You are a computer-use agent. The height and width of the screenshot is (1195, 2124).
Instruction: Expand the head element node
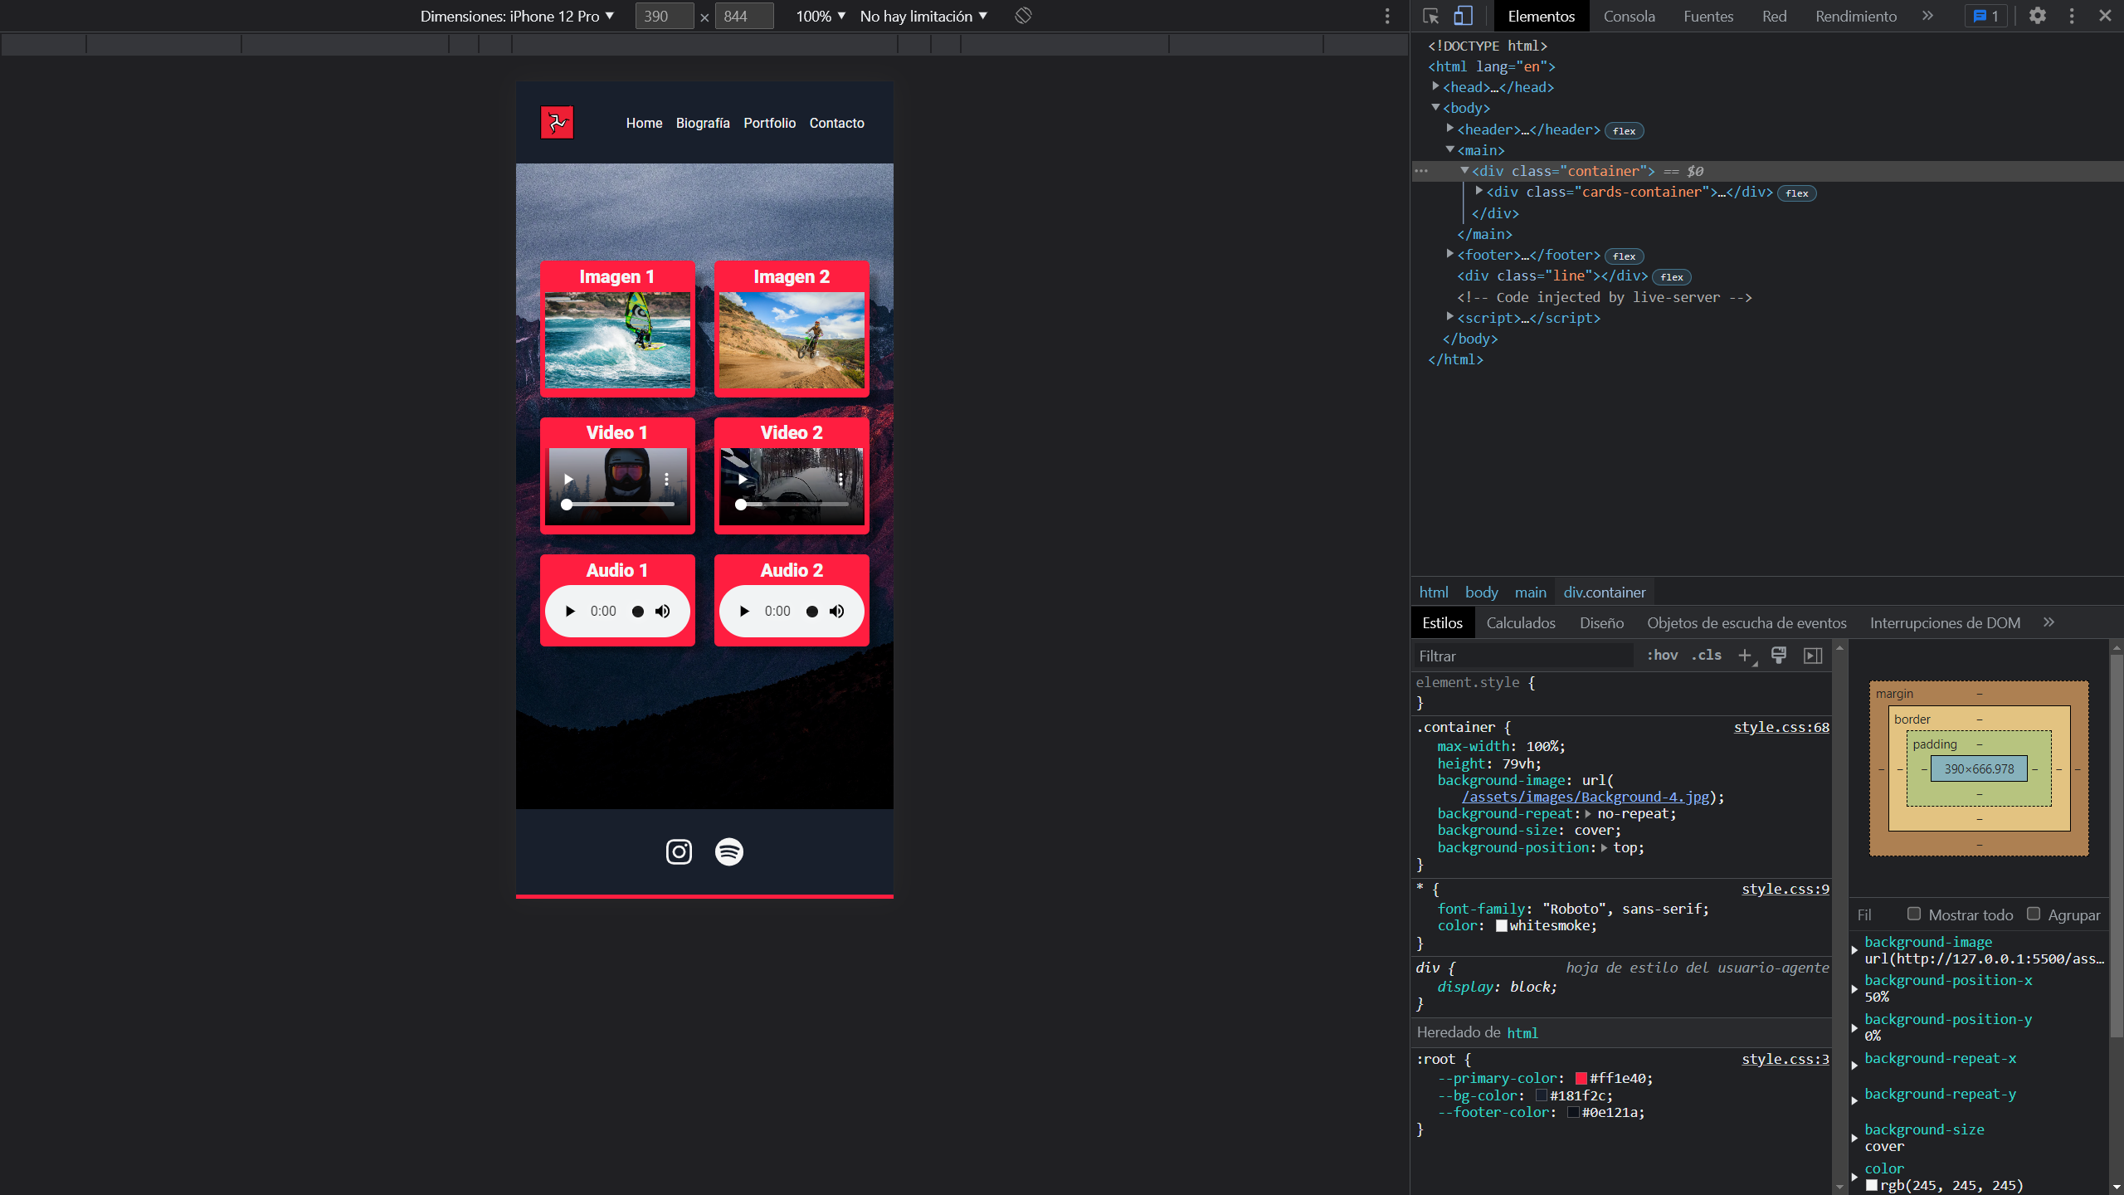(1436, 86)
